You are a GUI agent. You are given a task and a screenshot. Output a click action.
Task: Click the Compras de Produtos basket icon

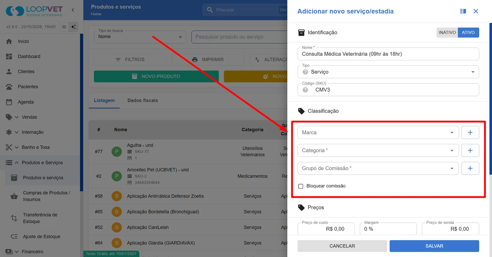tap(14, 196)
